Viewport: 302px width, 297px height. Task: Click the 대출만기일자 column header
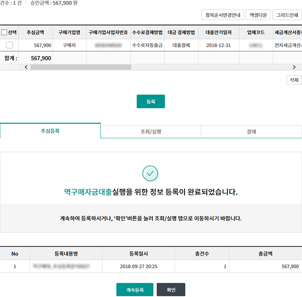click(x=218, y=33)
